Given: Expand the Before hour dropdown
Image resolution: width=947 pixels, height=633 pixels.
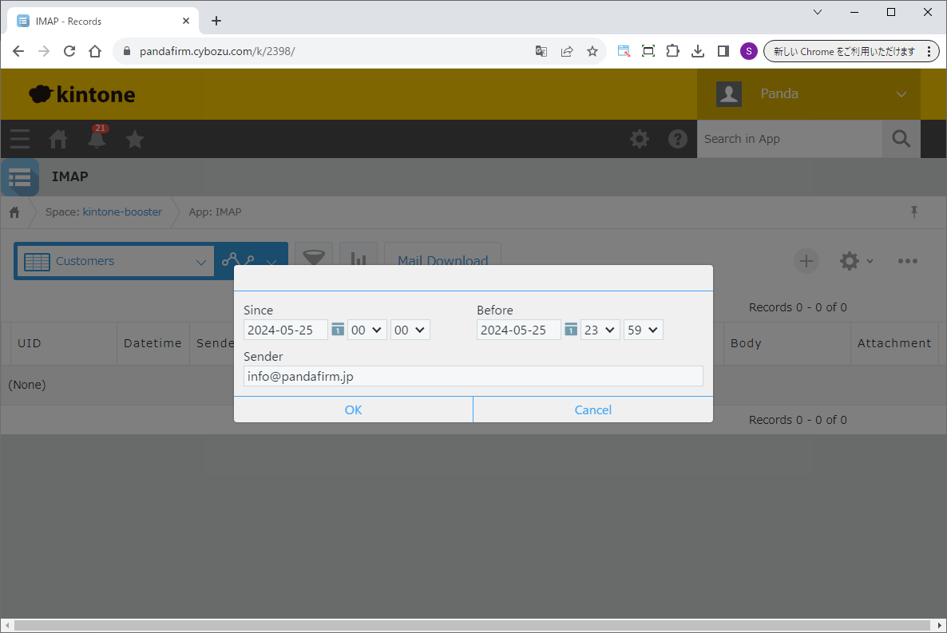Looking at the screenshot, I should tap(600, 330).
